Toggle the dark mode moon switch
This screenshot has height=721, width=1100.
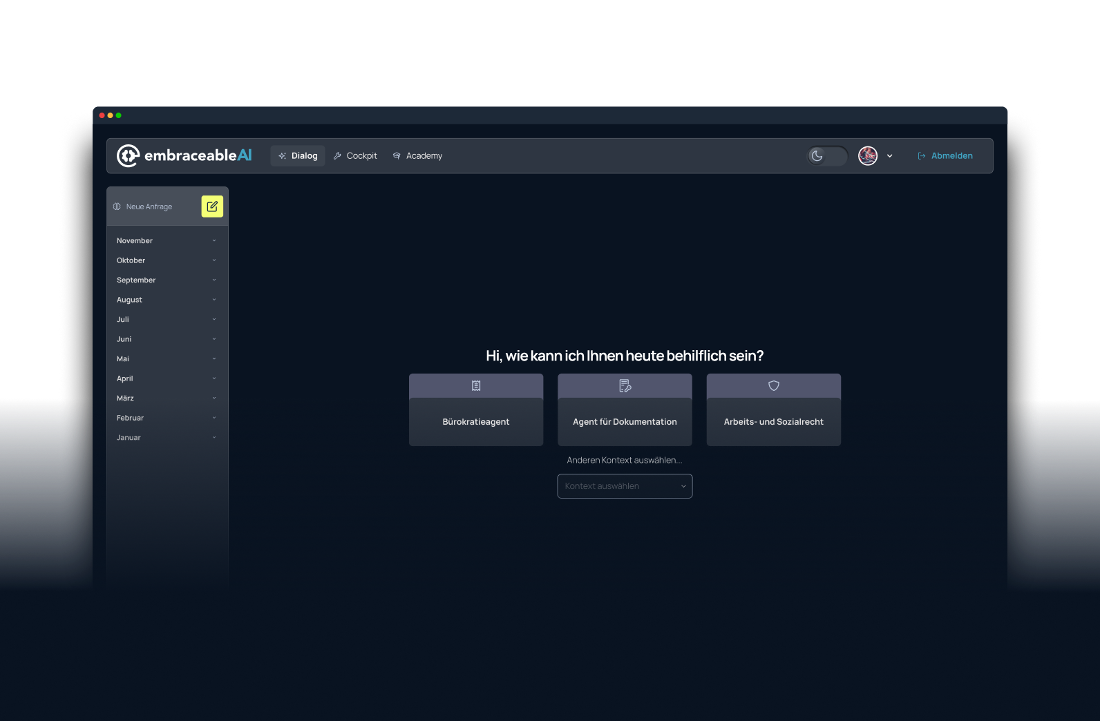tap(827, 156)
